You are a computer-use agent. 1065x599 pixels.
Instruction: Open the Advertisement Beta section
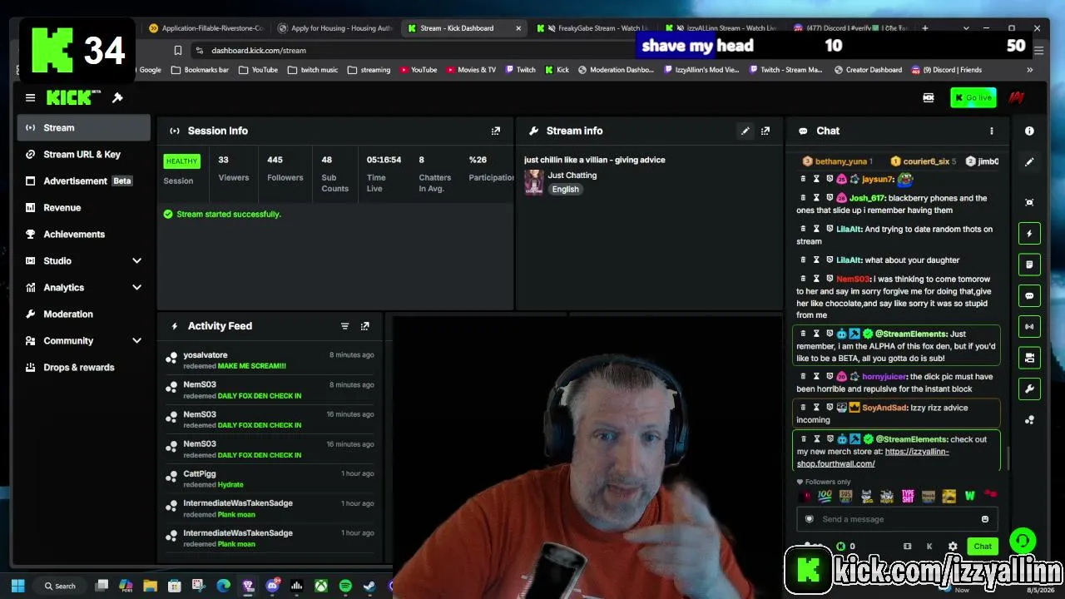(83, 181)
